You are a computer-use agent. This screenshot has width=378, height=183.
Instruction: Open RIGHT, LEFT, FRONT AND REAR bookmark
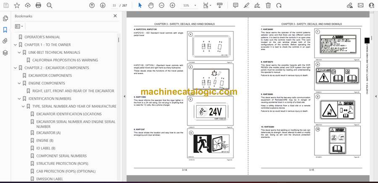(73, 91)
